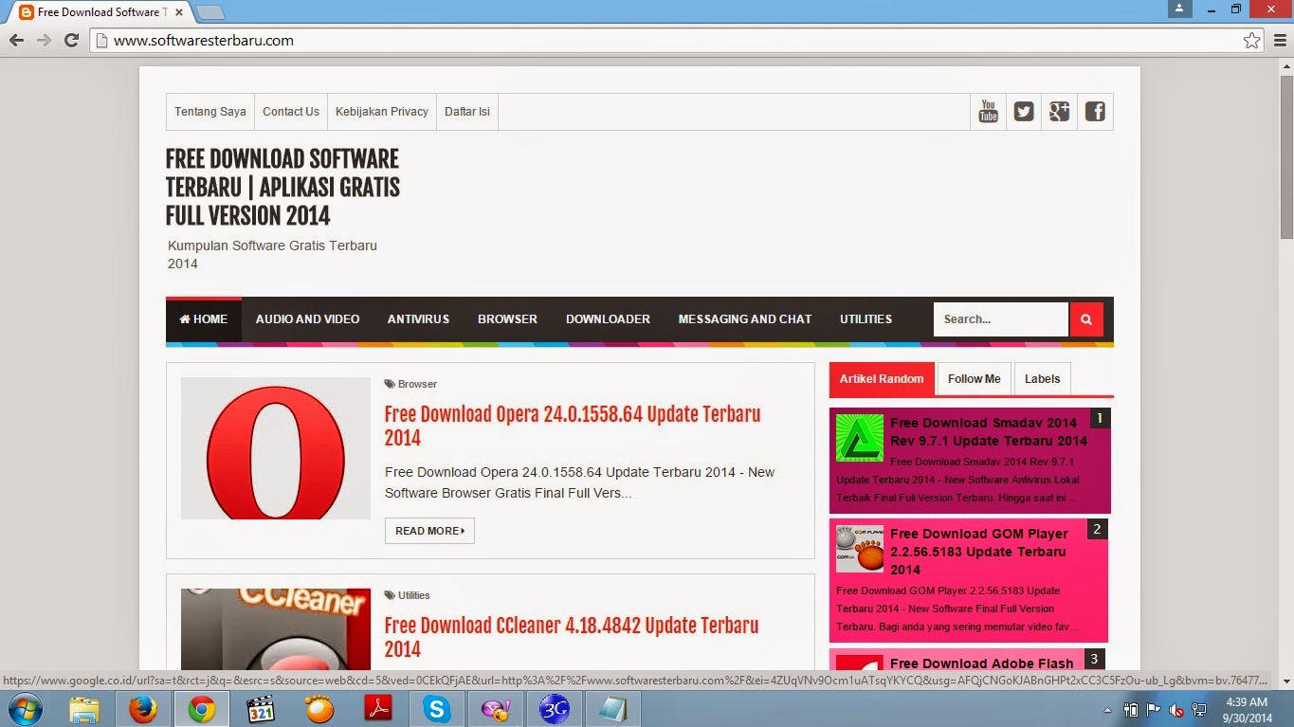Click the Smadav green logo thumbnail
Viewport: 1294px width, 727px height.
860,438
